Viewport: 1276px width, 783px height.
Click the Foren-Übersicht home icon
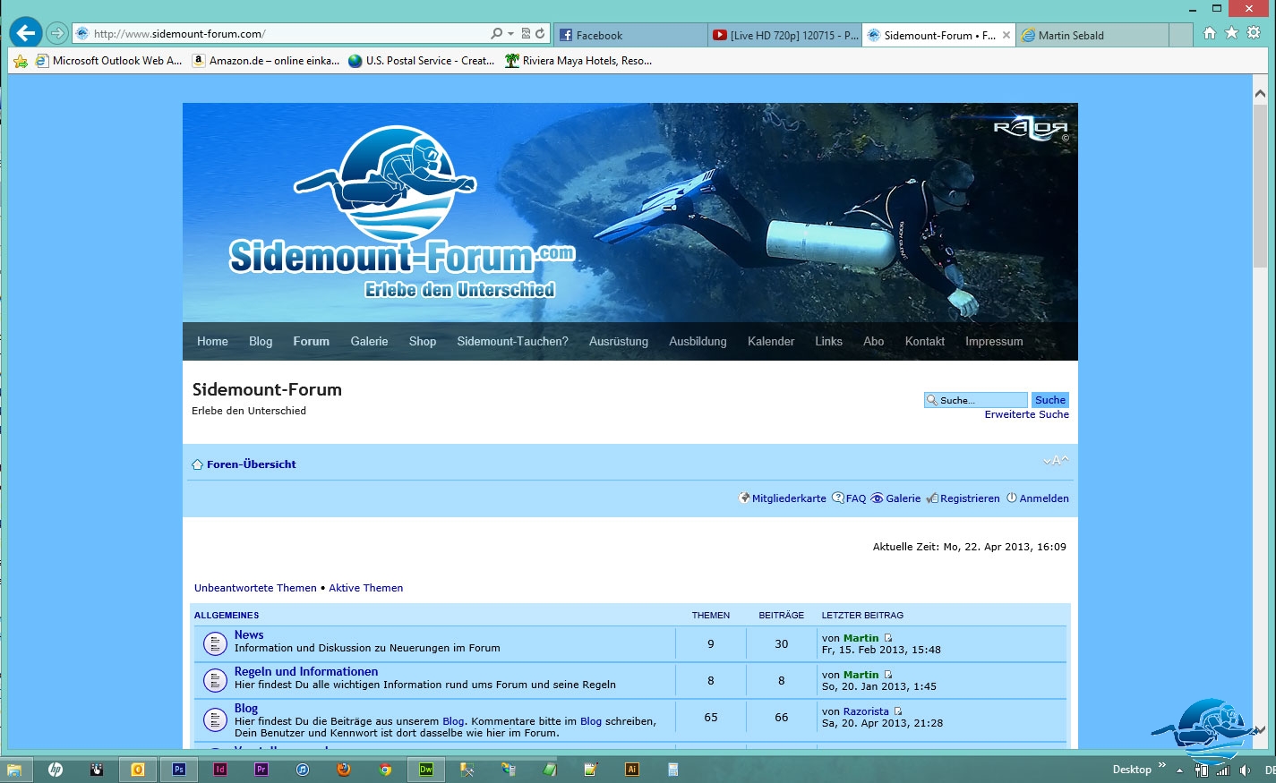(x=197, y=464)
